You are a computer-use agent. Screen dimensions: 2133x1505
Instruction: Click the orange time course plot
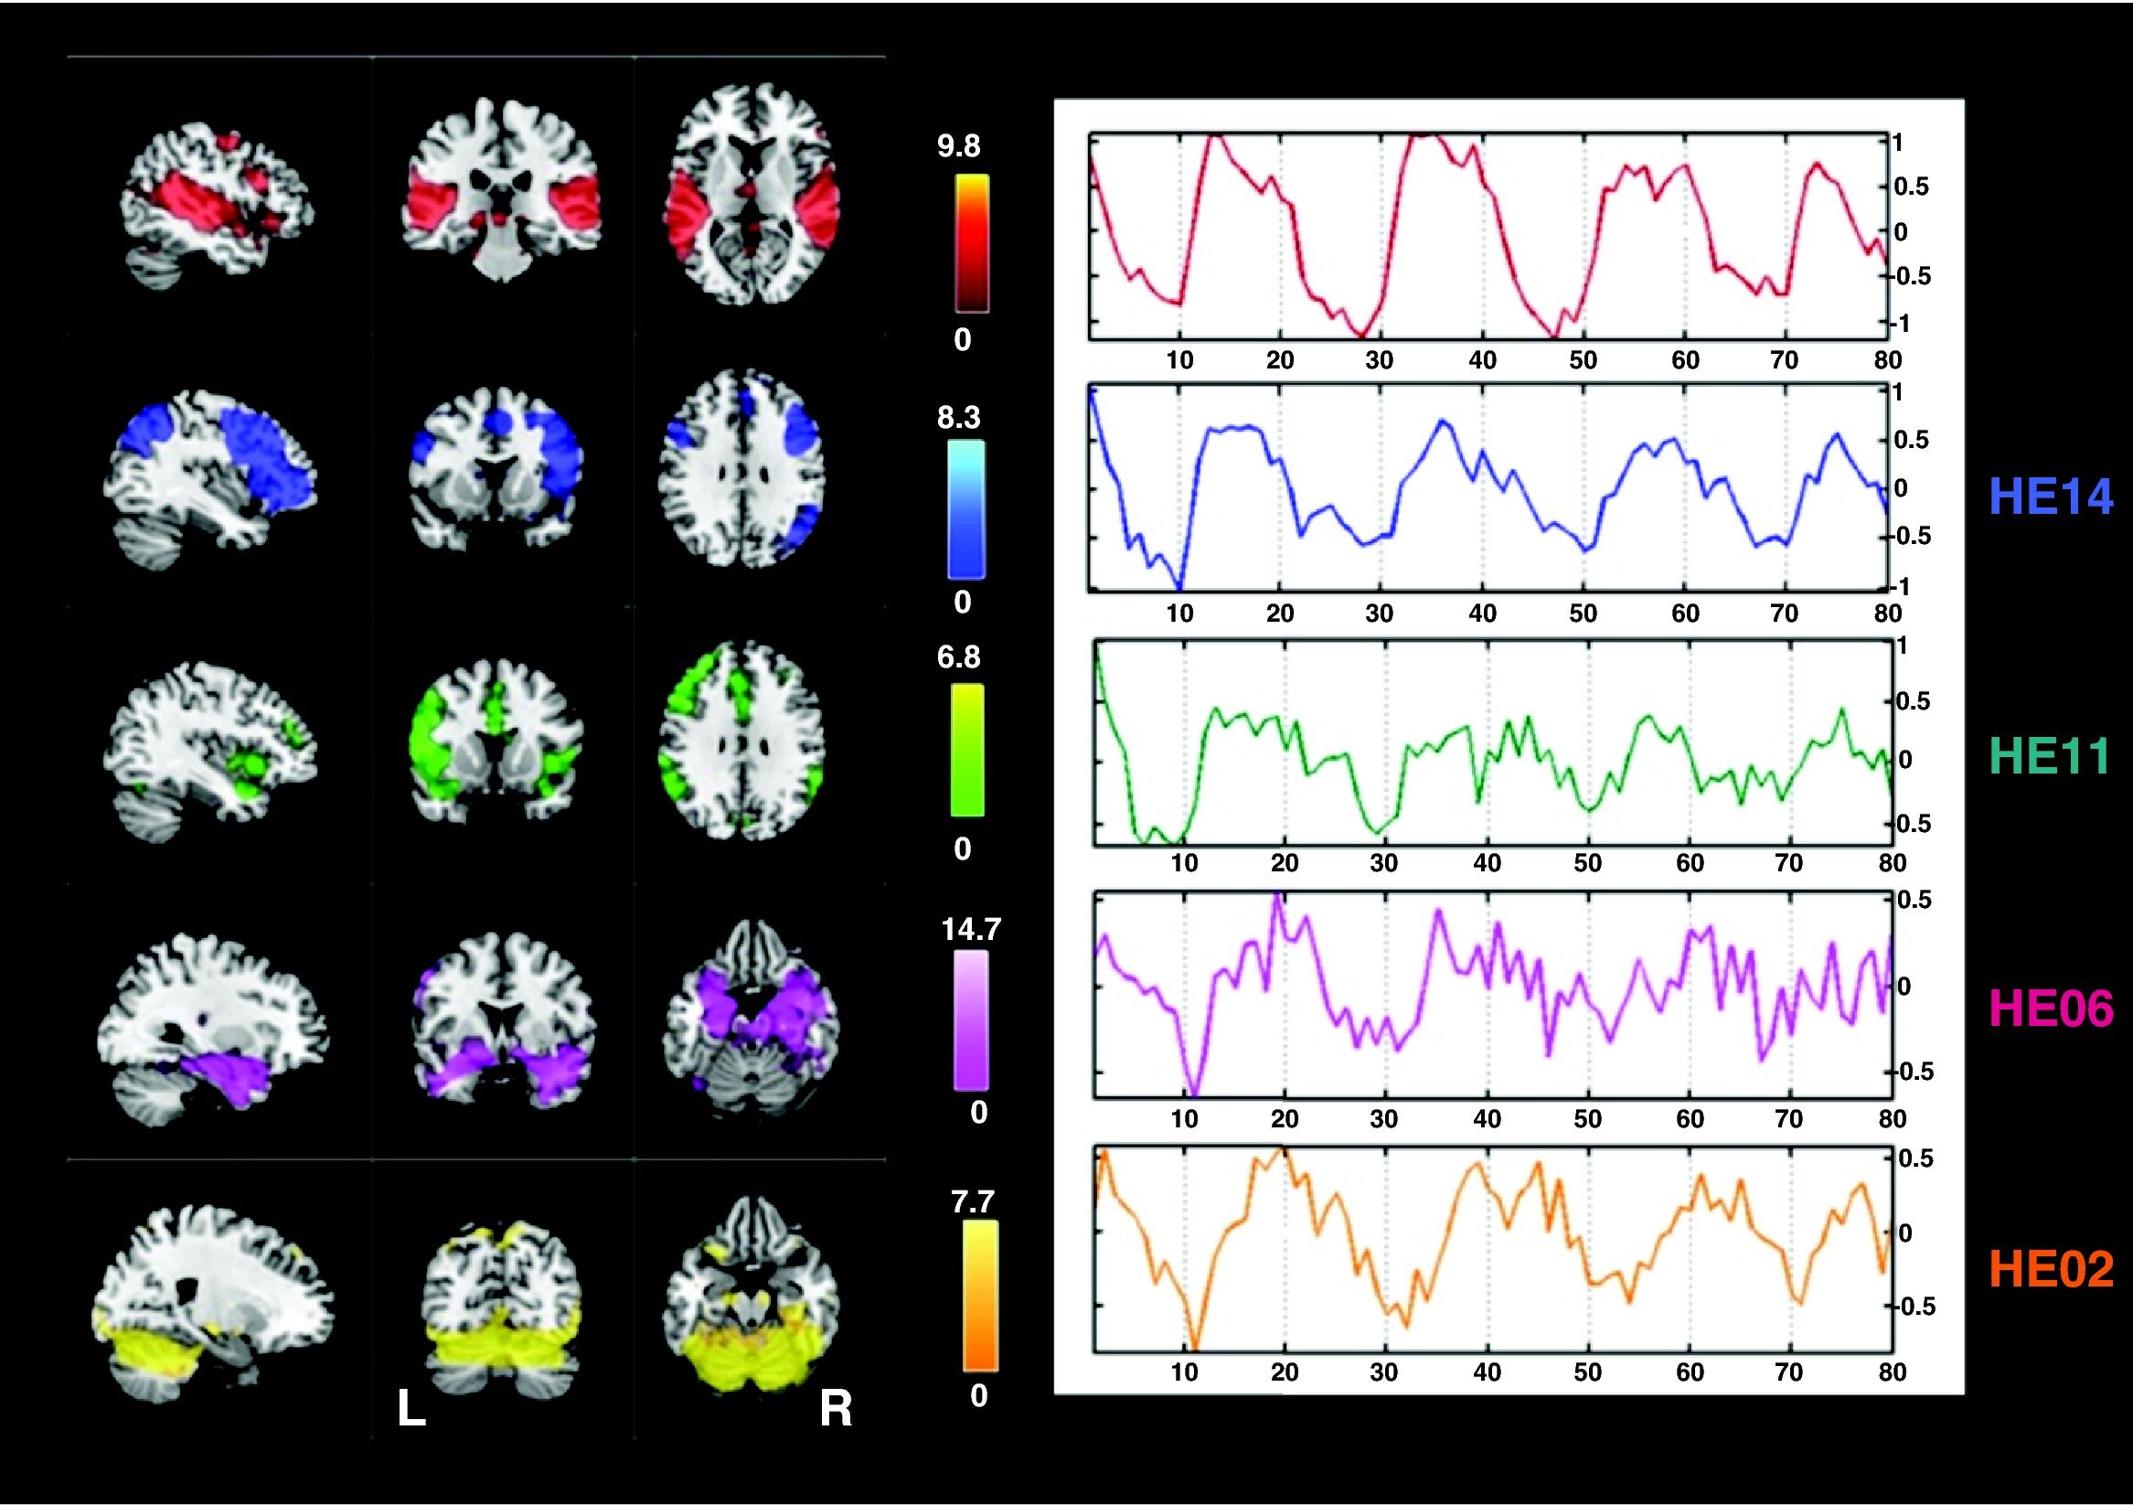coord(1491,1250)
